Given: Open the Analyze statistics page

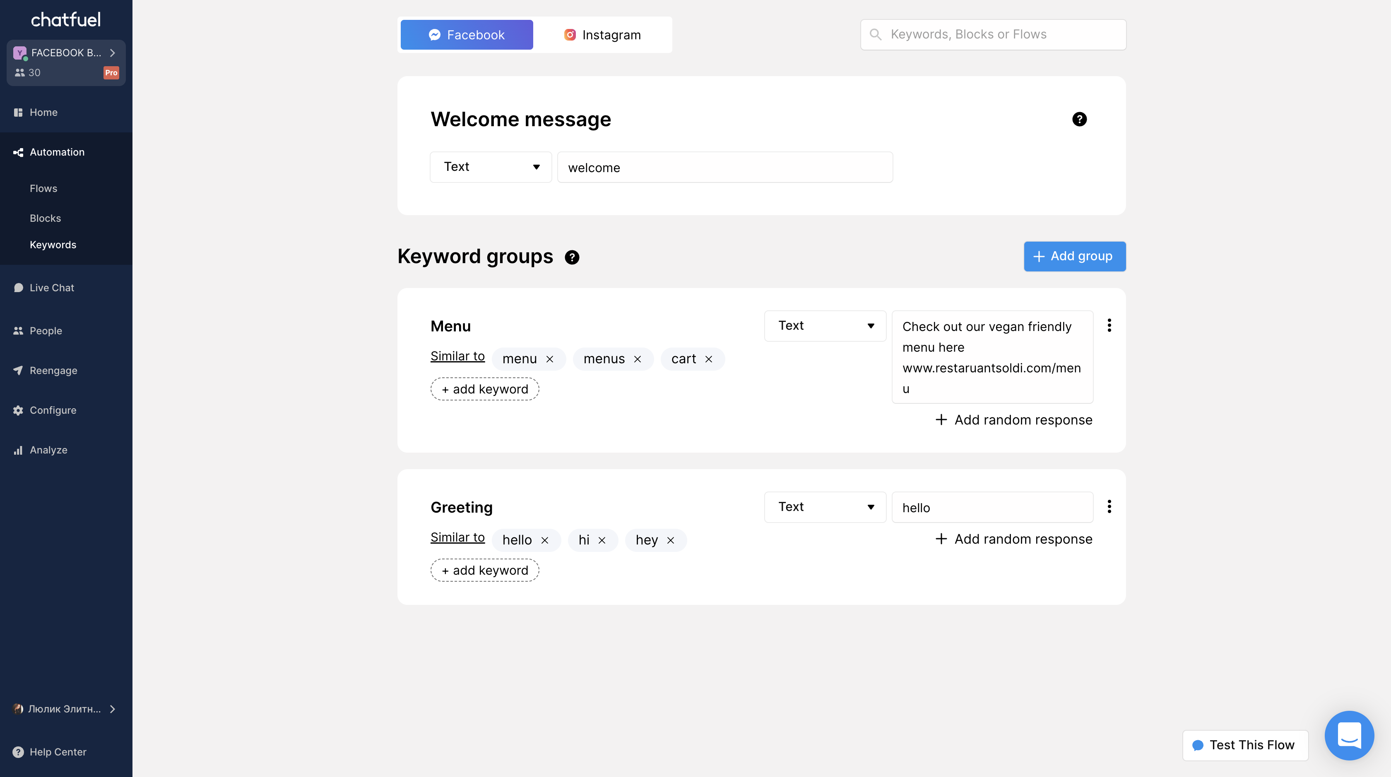Looking at the screenshot, I should 48,450.
